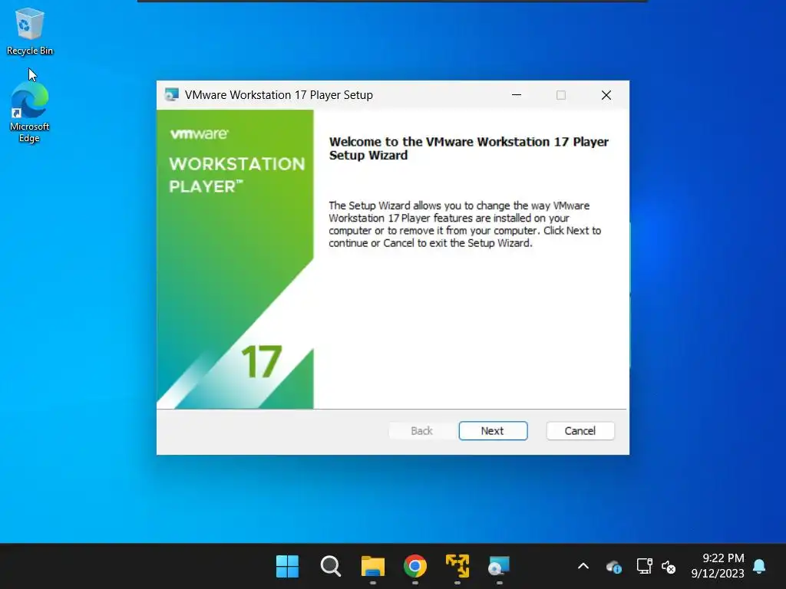Select Microsoft Edge desktop shortcut

[30, 112]
